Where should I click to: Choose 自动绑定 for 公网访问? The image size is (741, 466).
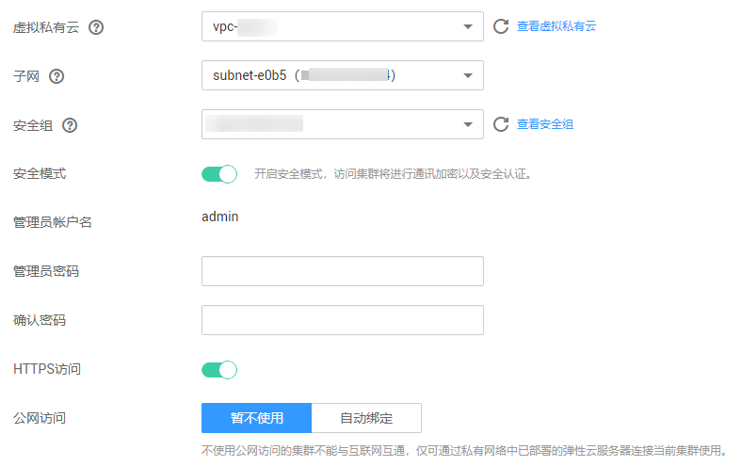tap(366, 418)
